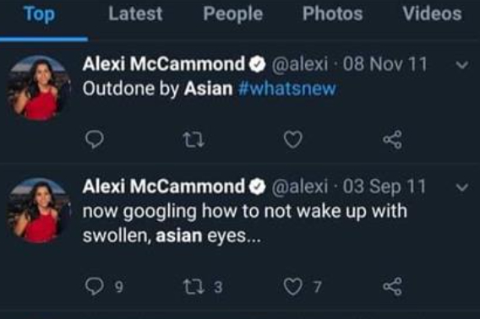This screenshot has height=319, width=480.
Task: Open the profile picture on the first tweet
Action: coord(39,88)
